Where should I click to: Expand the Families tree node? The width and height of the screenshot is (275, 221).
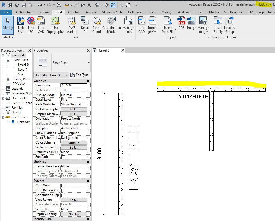click(3, 108)
